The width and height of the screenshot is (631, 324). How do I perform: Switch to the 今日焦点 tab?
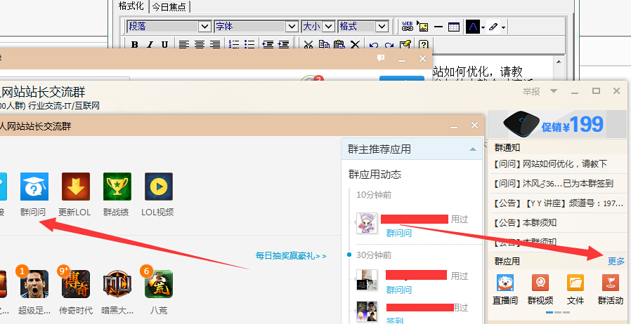[169, 6]
